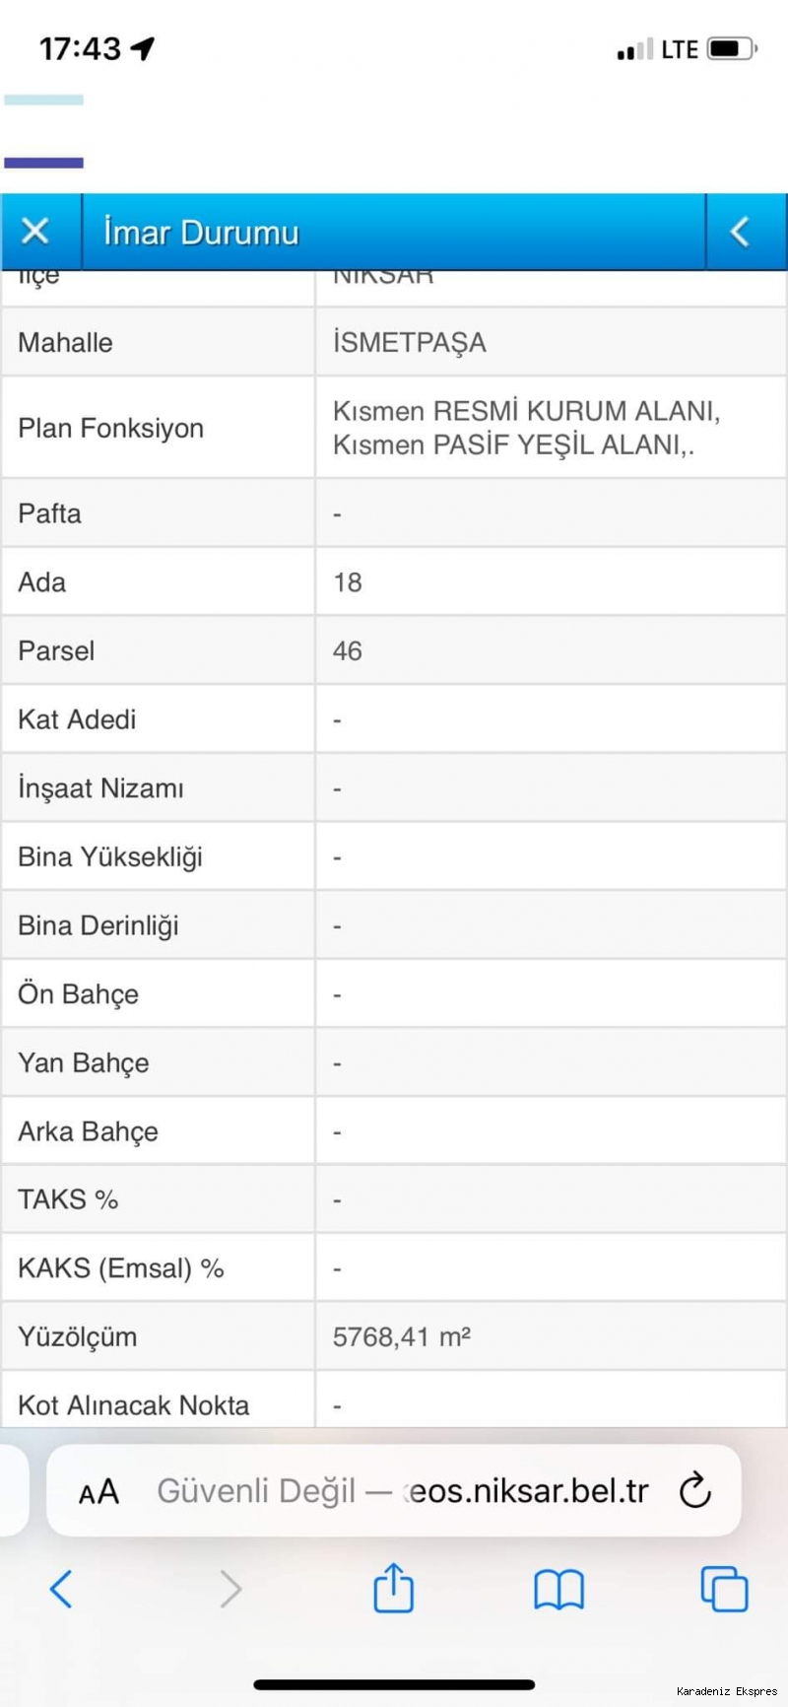Open Safari bookmarks icon

[558, 1590]
